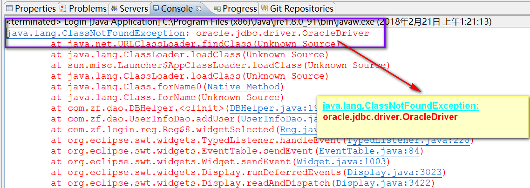This screenshot has width=530, height=188.
Task: Open the Servers tab
Action: (130, 8)
